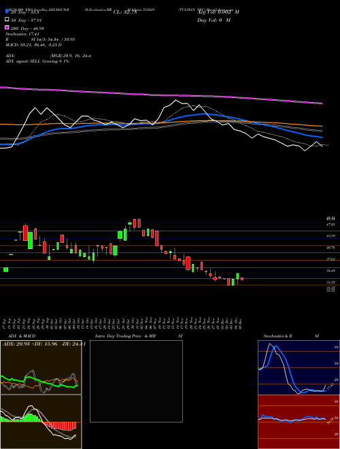Click the 'MACD: 33.21, 36.46, -3.25 D' line
The image size is (340, 449).
(x=33, y=45)
